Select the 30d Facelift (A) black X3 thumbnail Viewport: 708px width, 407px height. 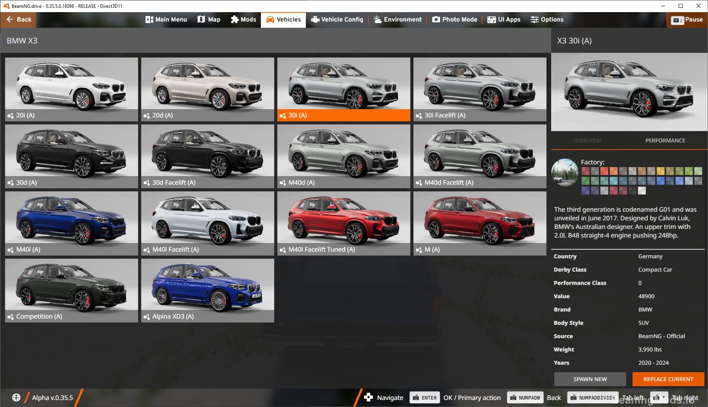(208, 156)
